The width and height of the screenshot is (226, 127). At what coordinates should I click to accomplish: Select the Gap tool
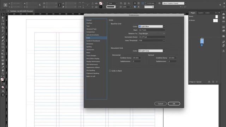pyautogui.click(x=3, y=24)
